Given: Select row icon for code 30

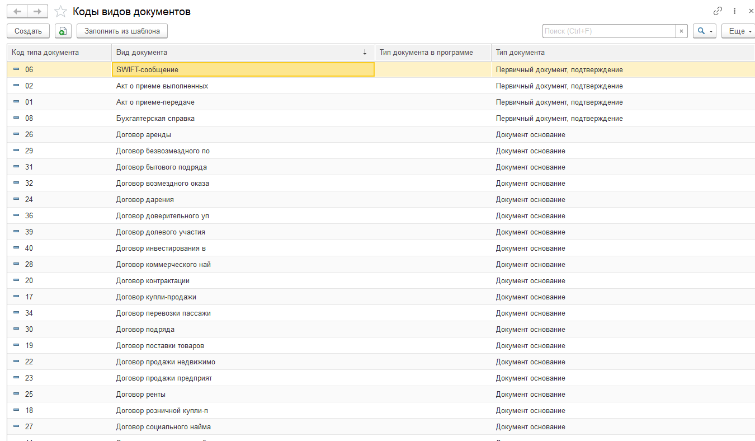Looking at the screenshot, I should [16, 329].
